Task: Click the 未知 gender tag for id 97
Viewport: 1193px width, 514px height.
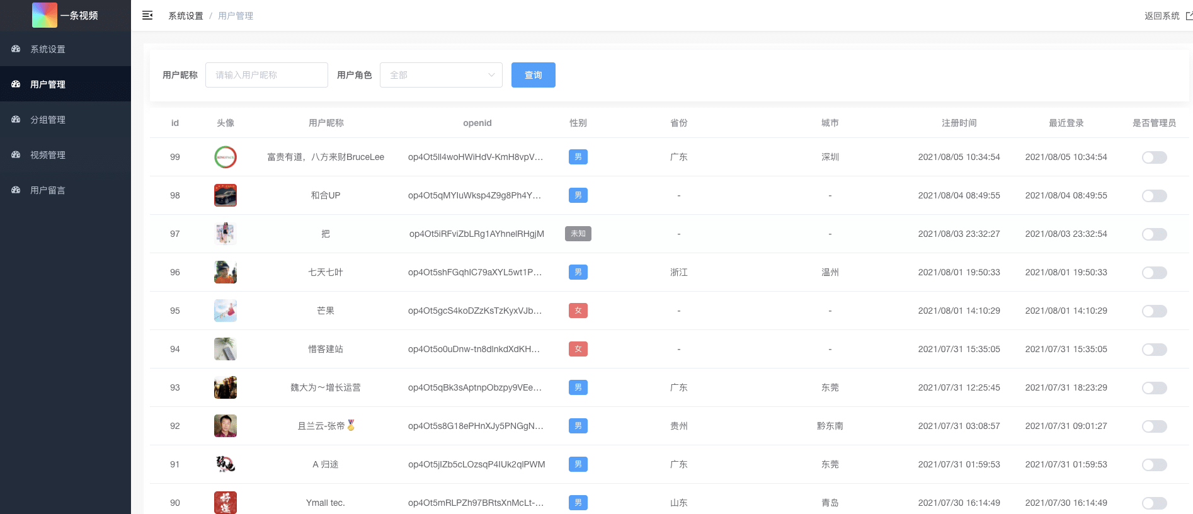Action: tap(578, 234)
